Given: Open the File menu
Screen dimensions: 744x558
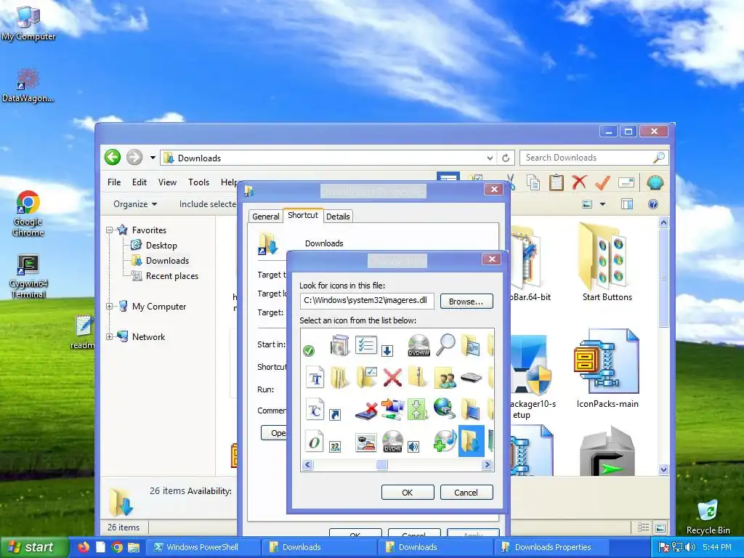Looking at the screenshot, I should tap(114, 182).
